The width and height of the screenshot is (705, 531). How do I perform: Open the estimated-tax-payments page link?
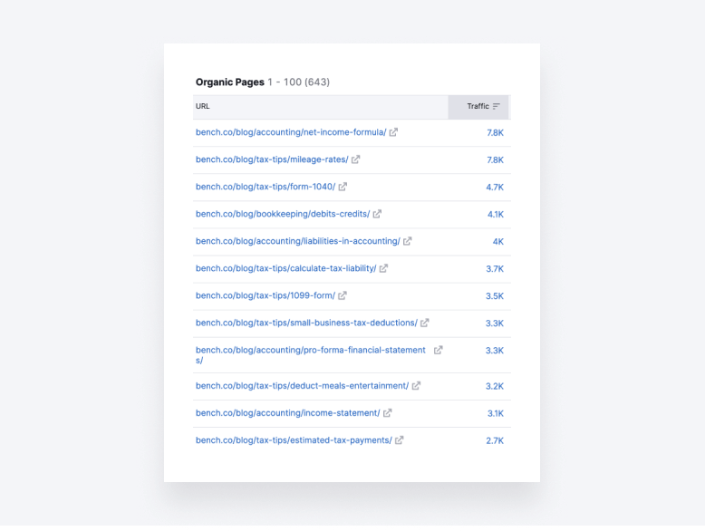293,440
